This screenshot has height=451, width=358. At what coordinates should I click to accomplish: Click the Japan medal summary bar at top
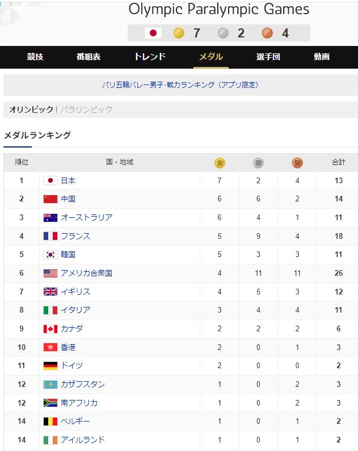tap(219, 33)
